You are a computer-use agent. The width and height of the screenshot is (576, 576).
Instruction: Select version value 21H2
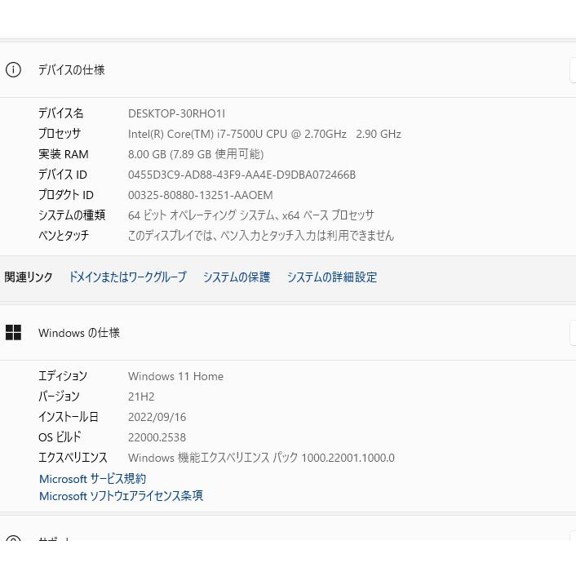pyautogui.click(x=141, y=397)
